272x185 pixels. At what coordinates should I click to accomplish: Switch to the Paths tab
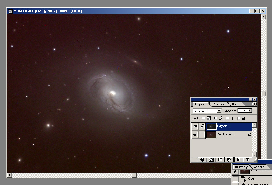[236, 104]
